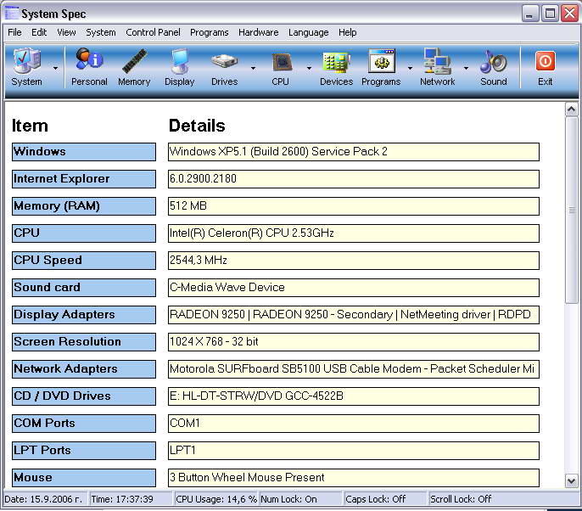
Task: Click the COM Ports item label
Action: (84, 424)
